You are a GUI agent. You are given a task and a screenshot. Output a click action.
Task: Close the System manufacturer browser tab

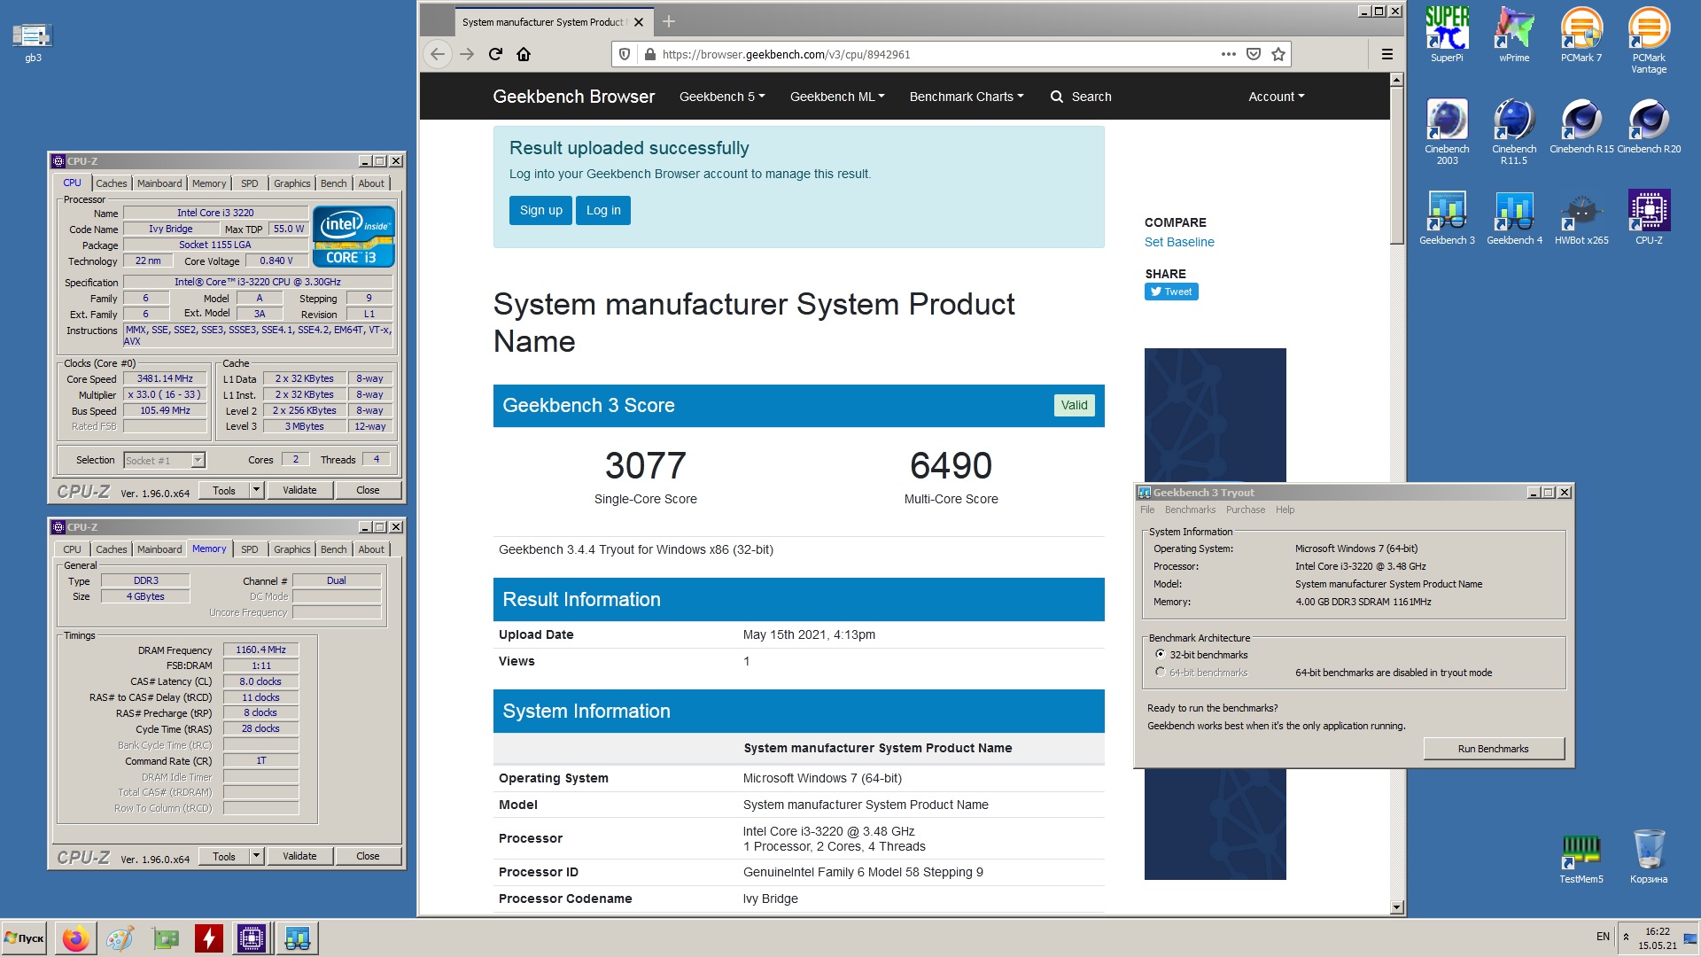(x=639, y=22)
